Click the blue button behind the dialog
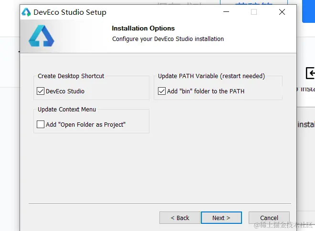 pyautogui.click(x=308, y=11)
